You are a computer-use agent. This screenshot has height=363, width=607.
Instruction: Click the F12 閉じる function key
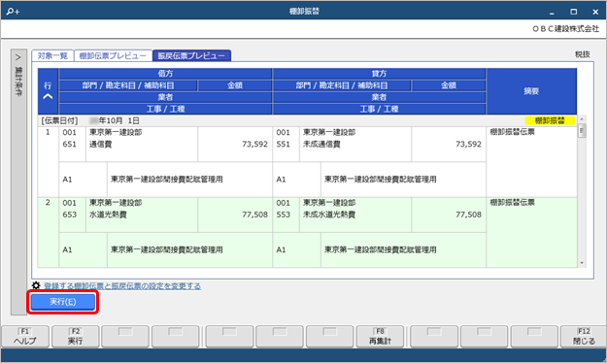pos(584,336)
